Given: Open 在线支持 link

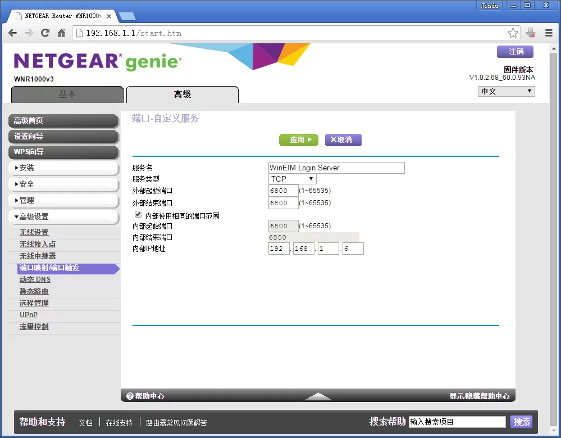Looking at the screenshot, I should 119,423.
